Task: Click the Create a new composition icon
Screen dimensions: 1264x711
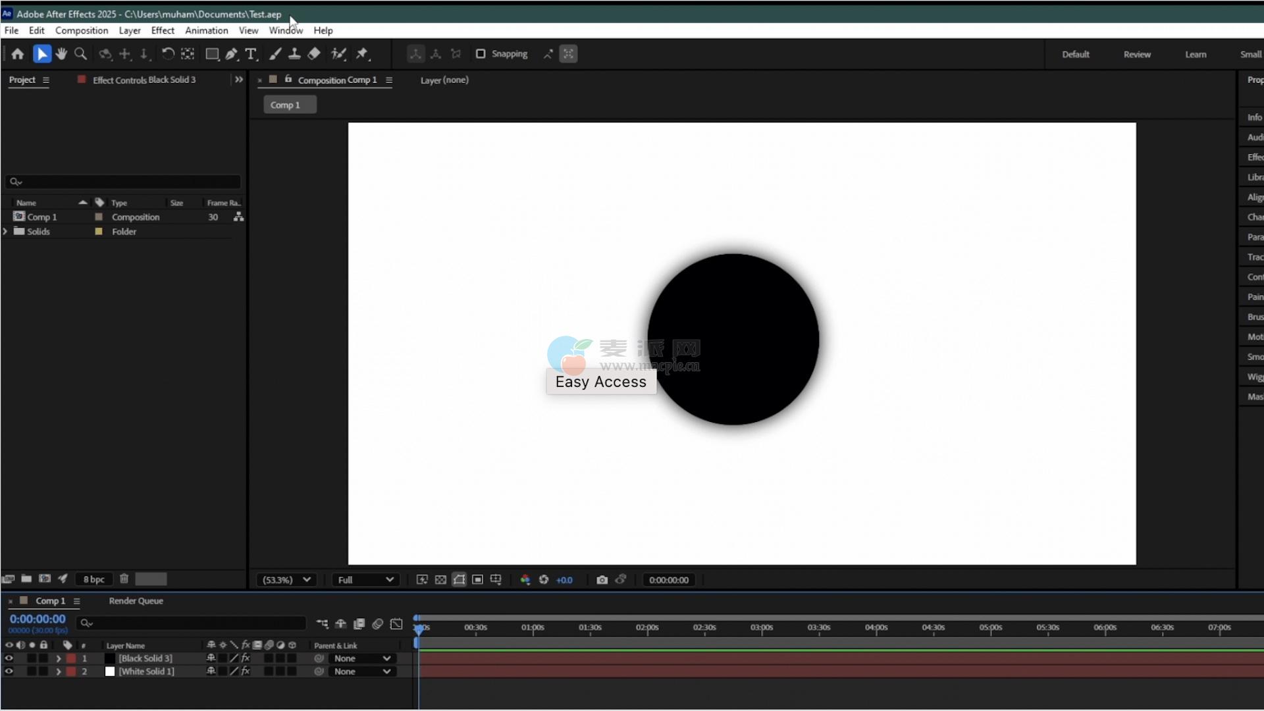Action: 45,579
